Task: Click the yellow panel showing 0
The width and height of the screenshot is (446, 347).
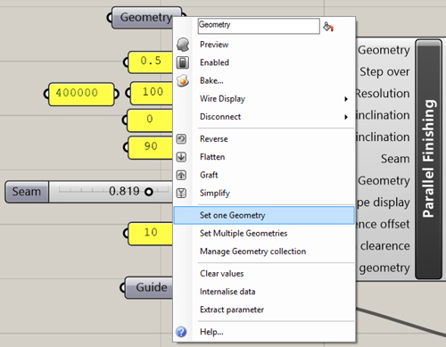Action: click(150, 120)
